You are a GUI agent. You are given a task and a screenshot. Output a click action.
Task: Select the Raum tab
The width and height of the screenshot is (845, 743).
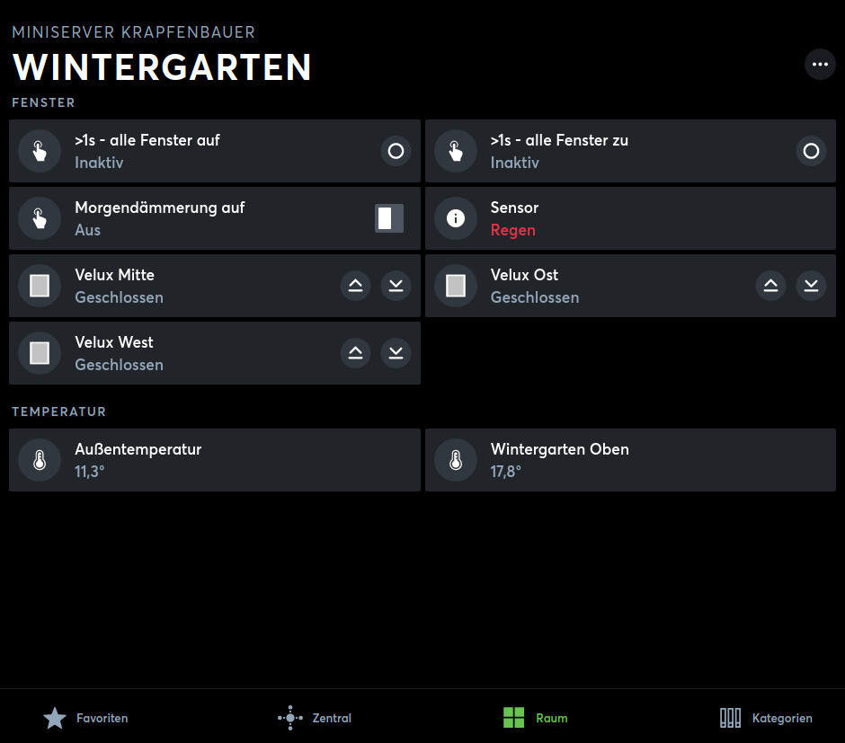click(536, 718)
